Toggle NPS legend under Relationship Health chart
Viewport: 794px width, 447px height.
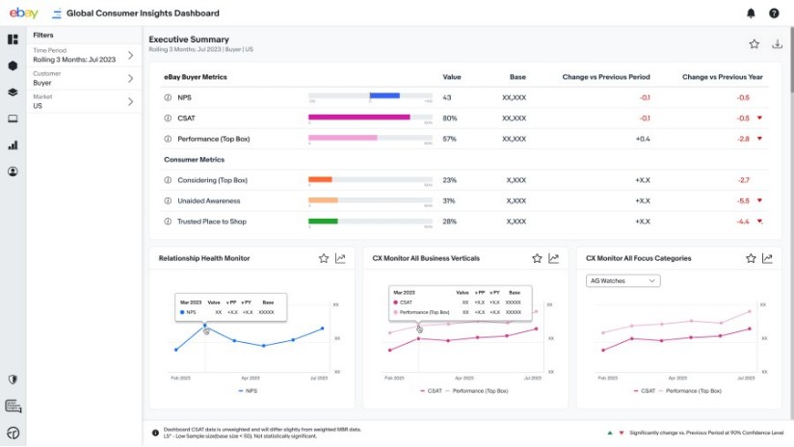[x=249, y=391]
